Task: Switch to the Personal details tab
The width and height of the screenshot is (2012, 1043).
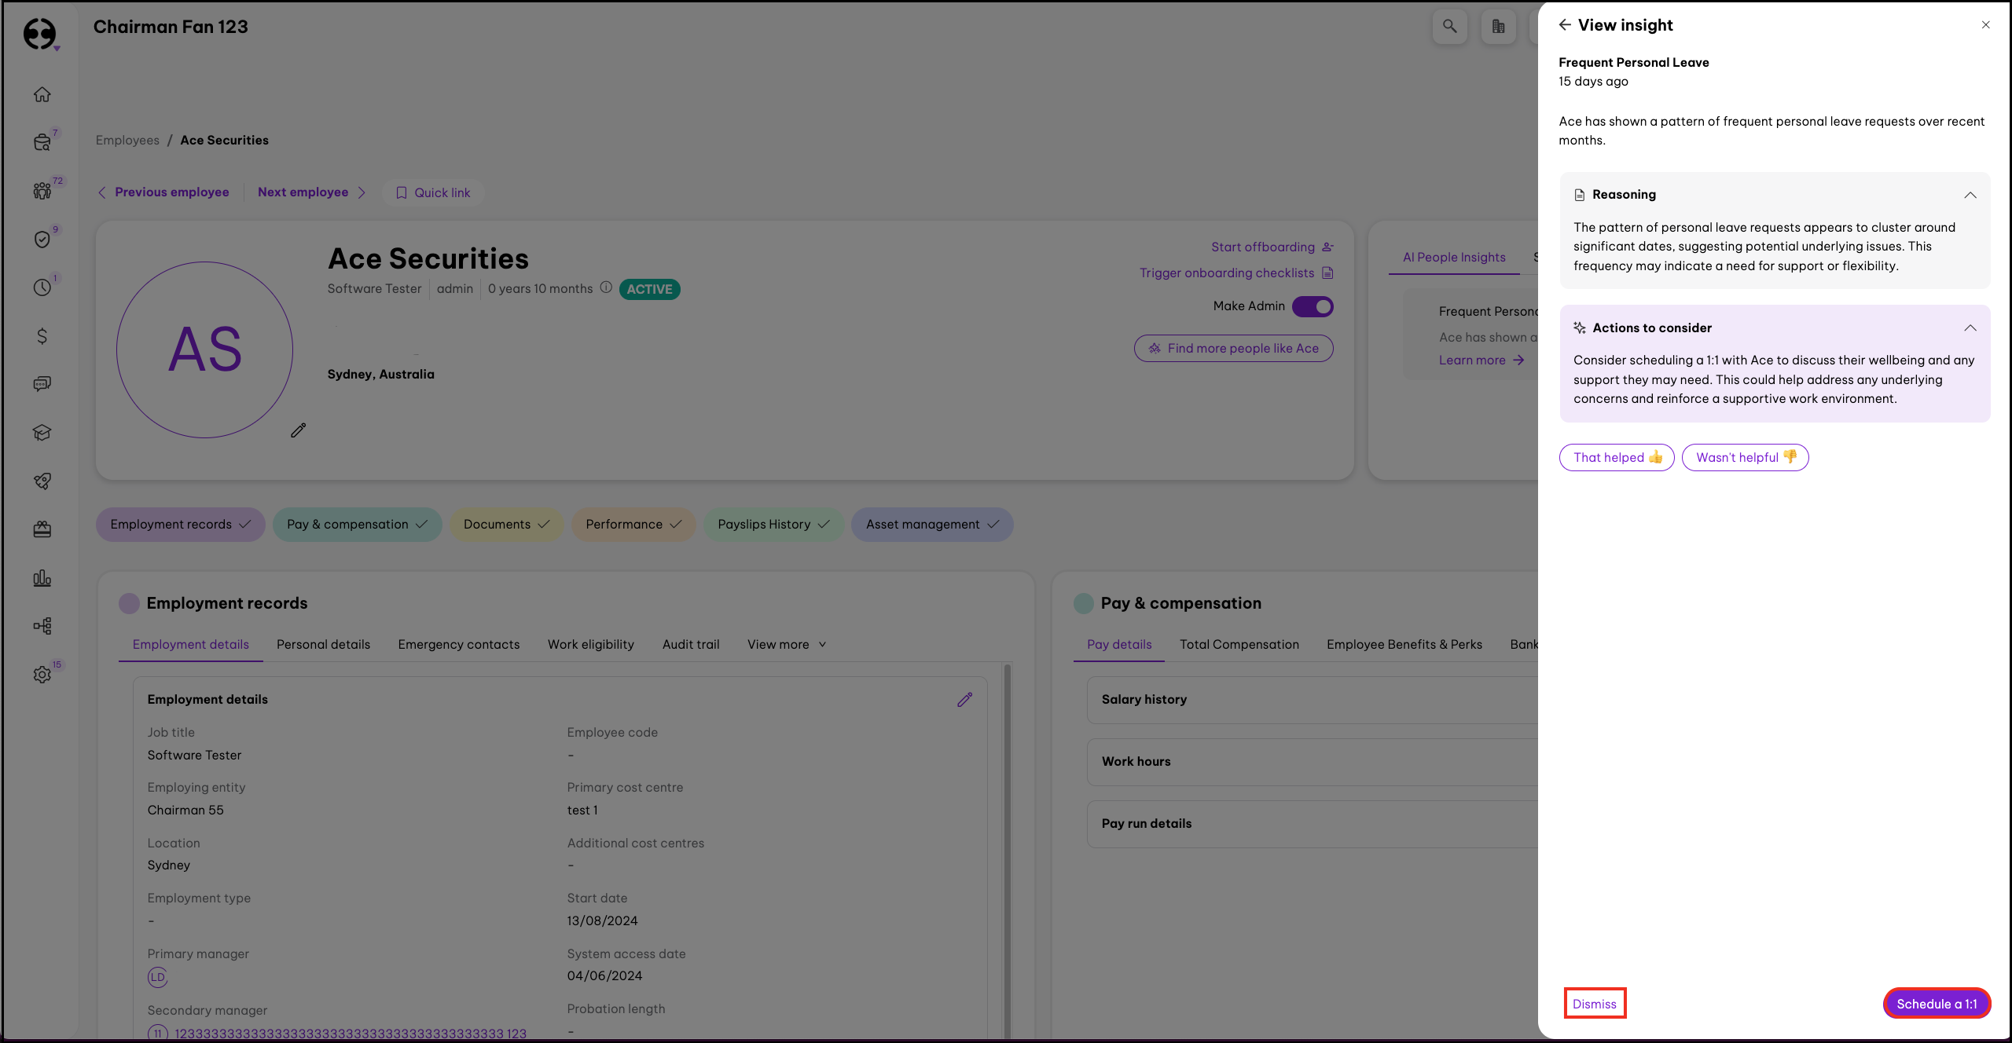Action: click(x=323, y=644)
